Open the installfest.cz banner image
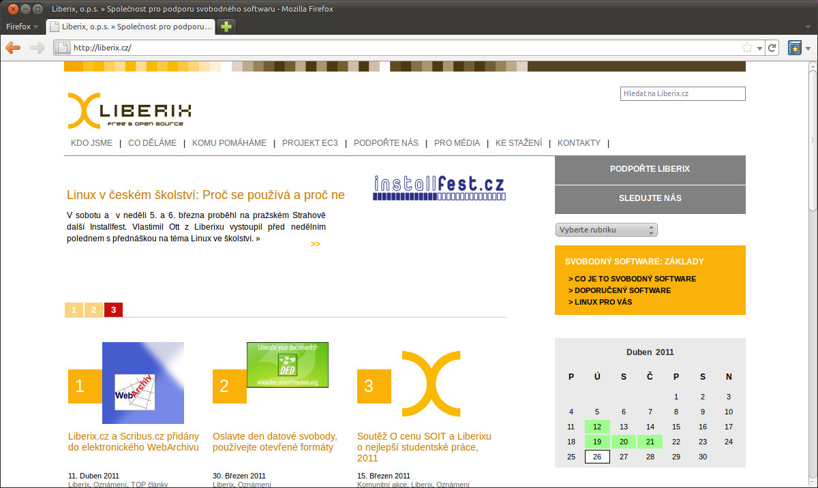Viewport: 818px width, 488px height. (440, 187)
